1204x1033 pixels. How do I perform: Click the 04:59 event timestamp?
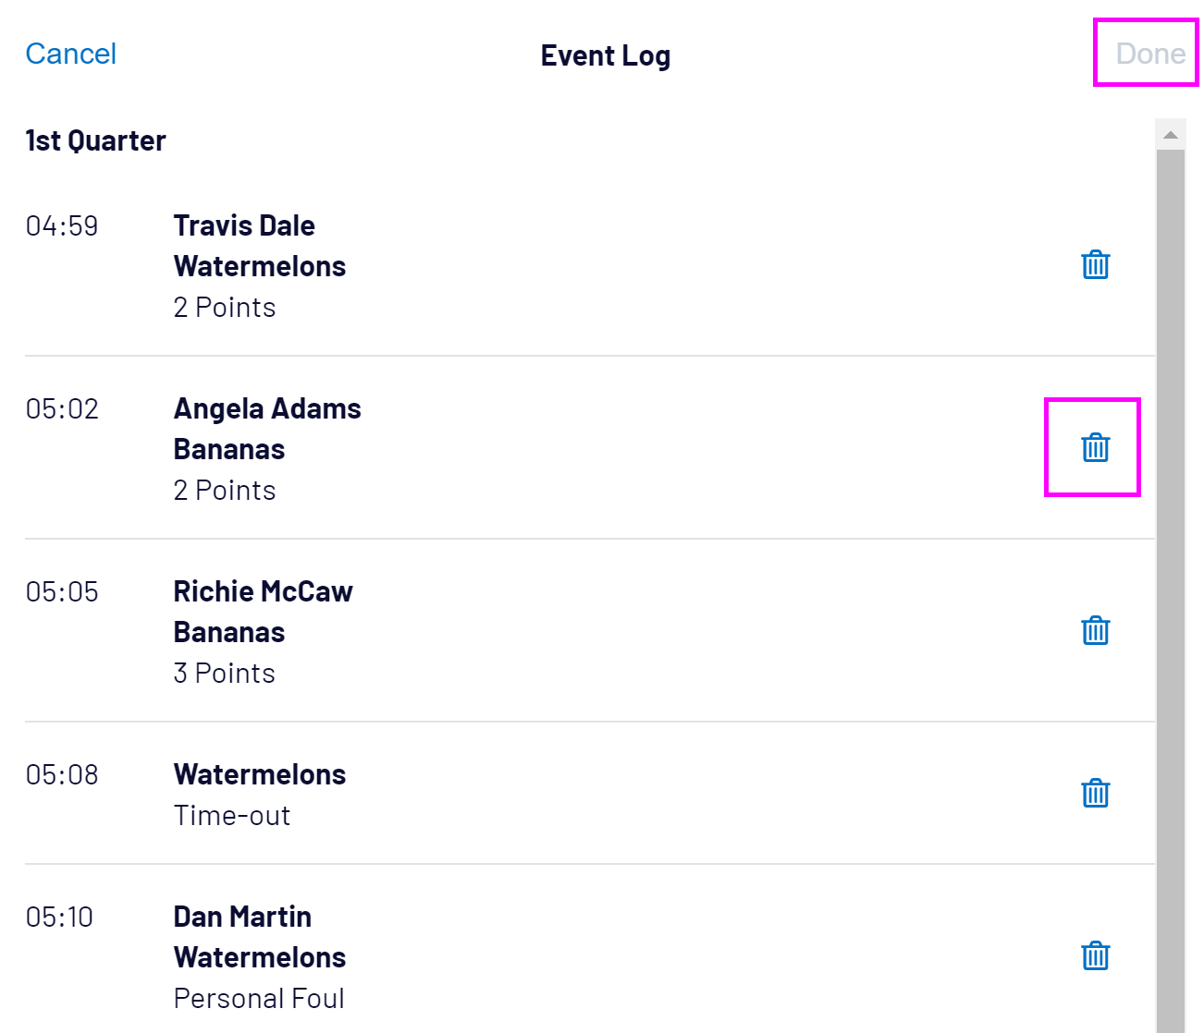[62, 226]
